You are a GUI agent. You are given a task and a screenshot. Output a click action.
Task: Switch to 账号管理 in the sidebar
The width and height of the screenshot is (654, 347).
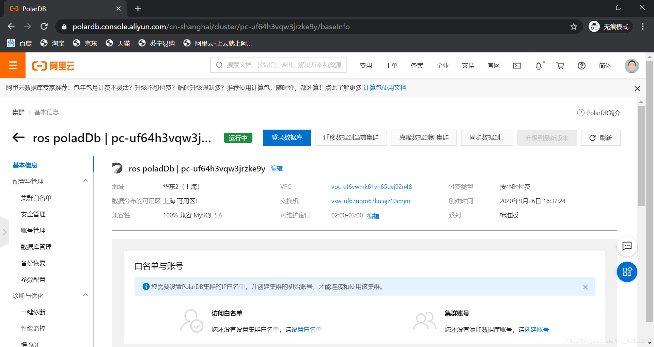(x=33, y=230)
